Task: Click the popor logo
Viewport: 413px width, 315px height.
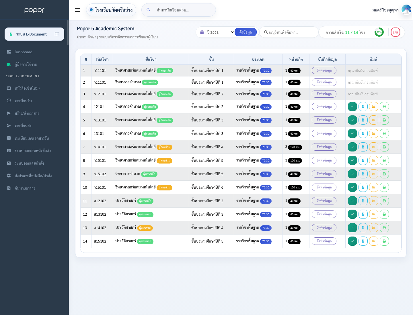Action: (34, 10)
